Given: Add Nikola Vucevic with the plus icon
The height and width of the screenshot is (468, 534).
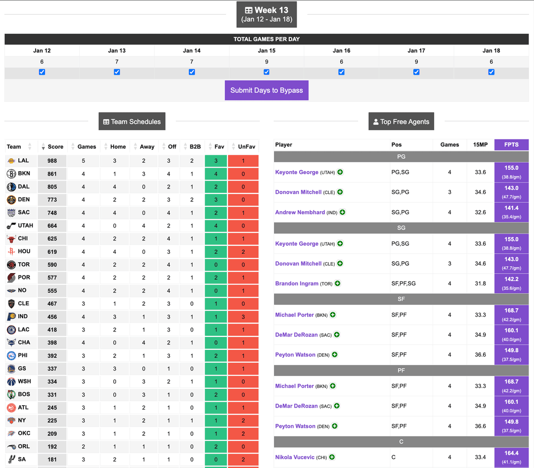Looking at the screenshot, I should 332,457.
